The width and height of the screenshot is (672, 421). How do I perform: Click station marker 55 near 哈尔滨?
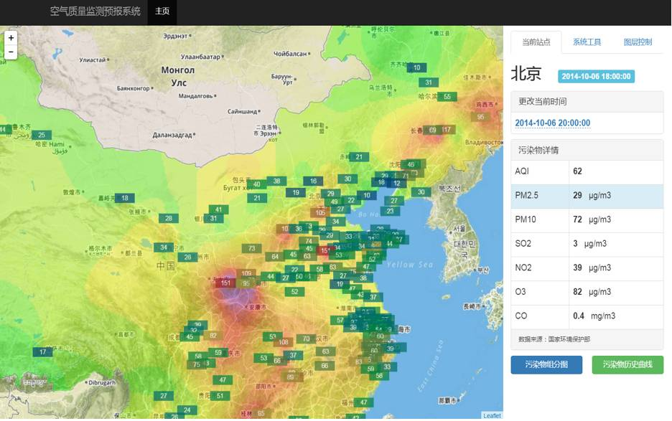point(447,96)
